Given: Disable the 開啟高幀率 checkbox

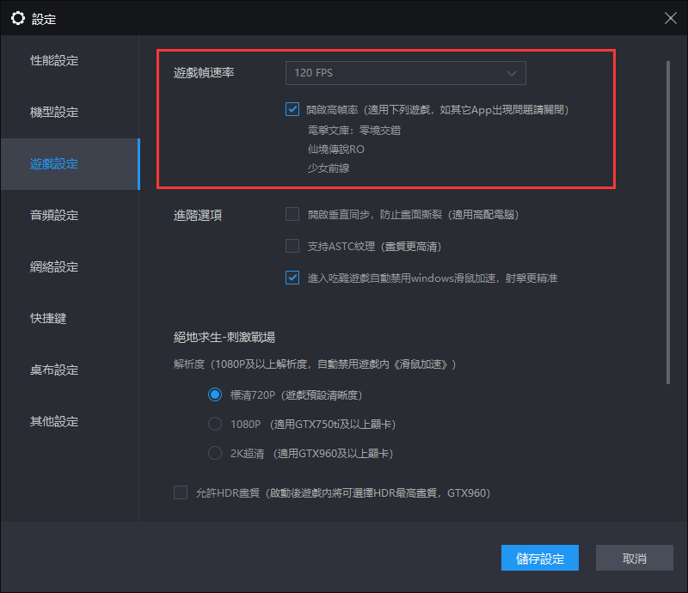Looking at the screenshot, I should 292,110.
